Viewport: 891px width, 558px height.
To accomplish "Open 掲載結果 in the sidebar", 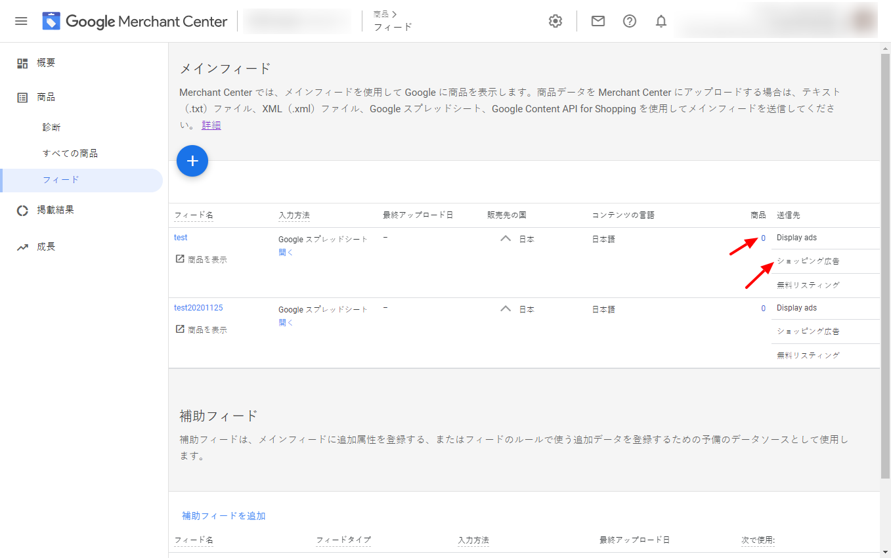I will [x=55, y=210].
